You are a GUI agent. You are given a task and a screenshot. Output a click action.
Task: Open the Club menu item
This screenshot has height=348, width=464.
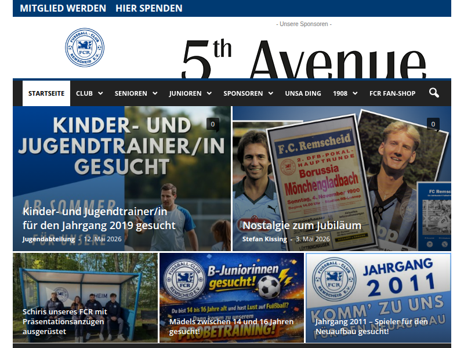pos(84,93)
